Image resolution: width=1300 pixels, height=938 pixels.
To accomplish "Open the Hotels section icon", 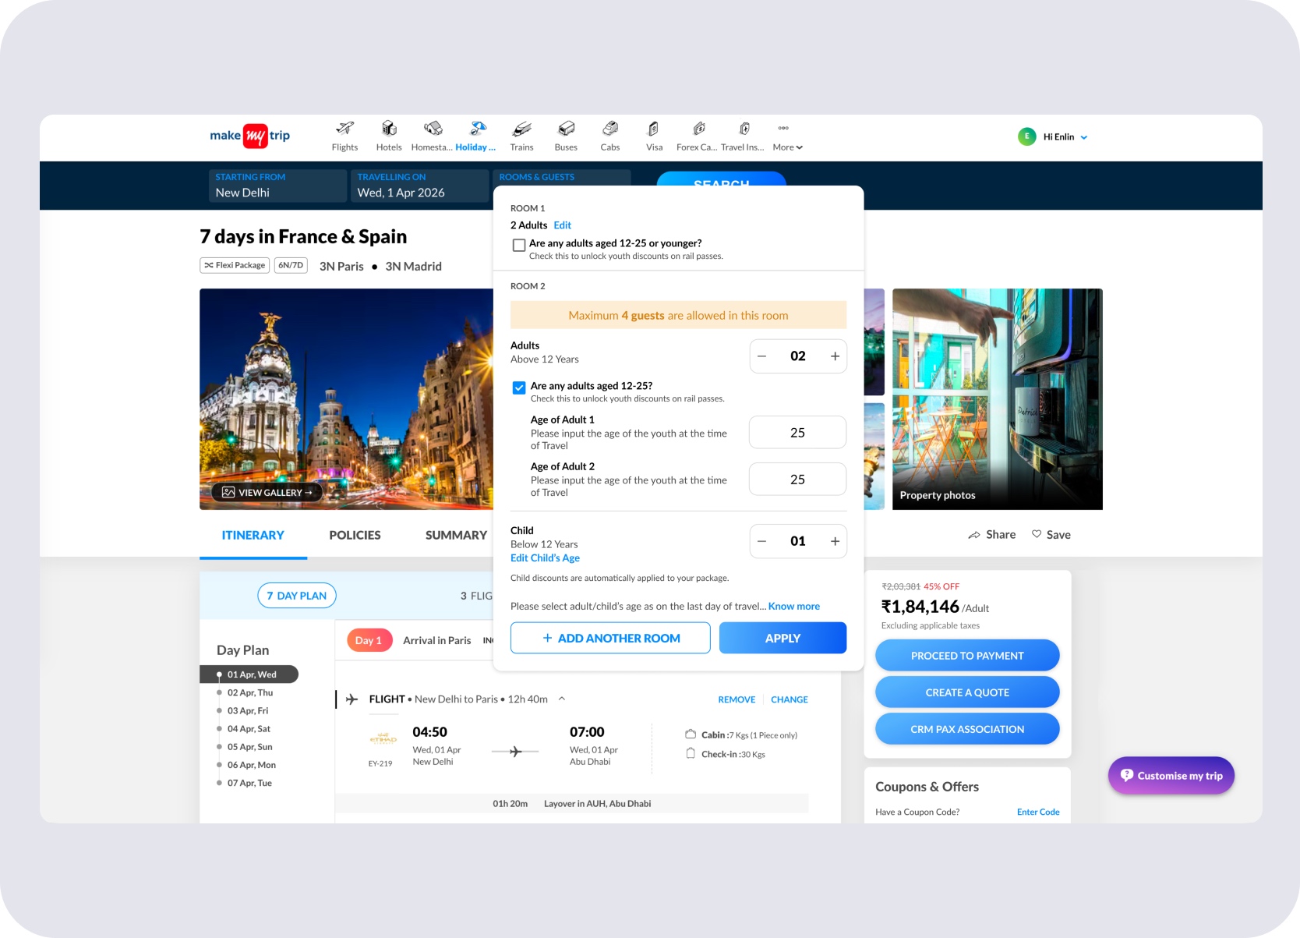I will coord(389,129).
